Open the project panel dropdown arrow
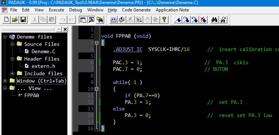279x135 pixels. coord(59,29)
